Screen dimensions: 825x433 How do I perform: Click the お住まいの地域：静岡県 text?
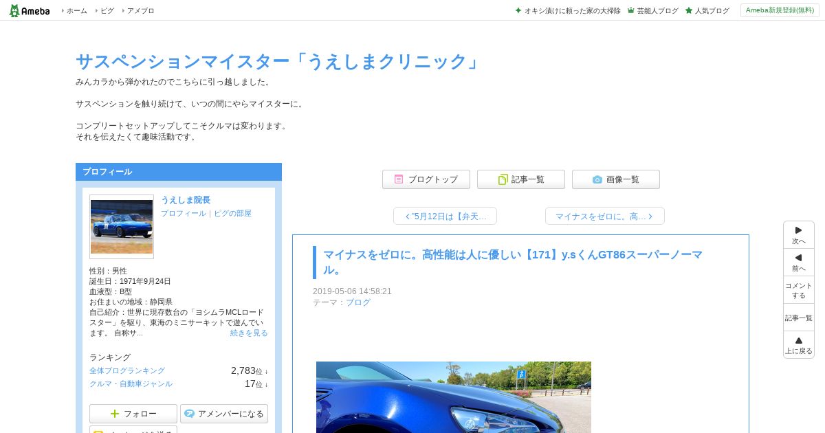pos(131,302)
